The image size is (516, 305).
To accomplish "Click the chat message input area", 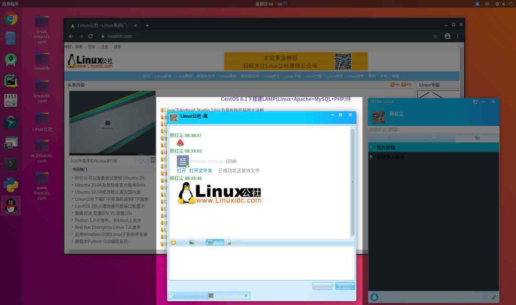I will (x=262, y=263).
